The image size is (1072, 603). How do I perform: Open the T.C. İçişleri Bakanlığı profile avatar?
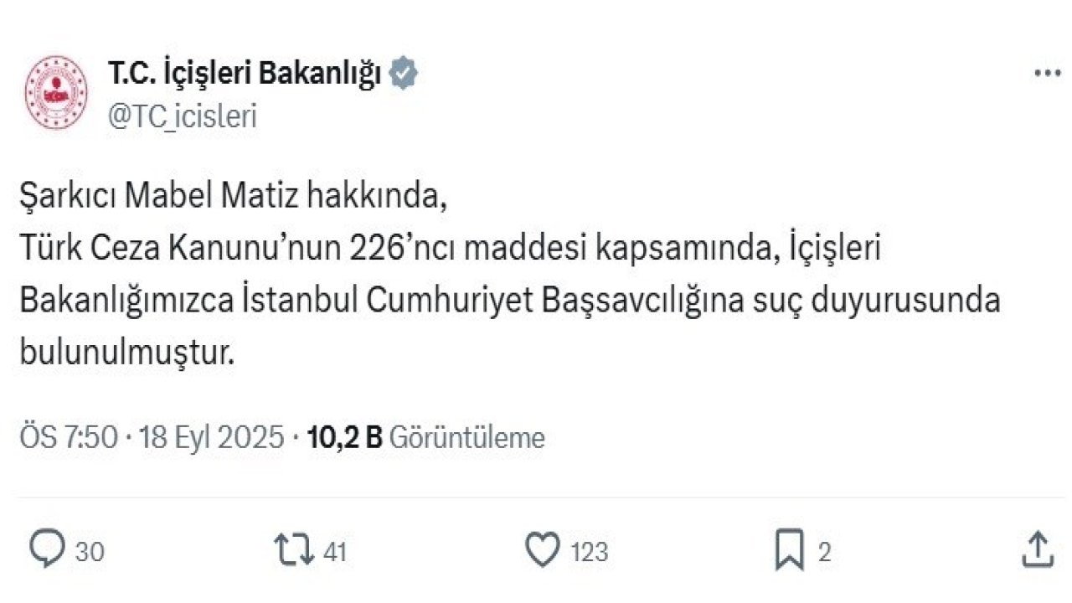click(56, 86)
